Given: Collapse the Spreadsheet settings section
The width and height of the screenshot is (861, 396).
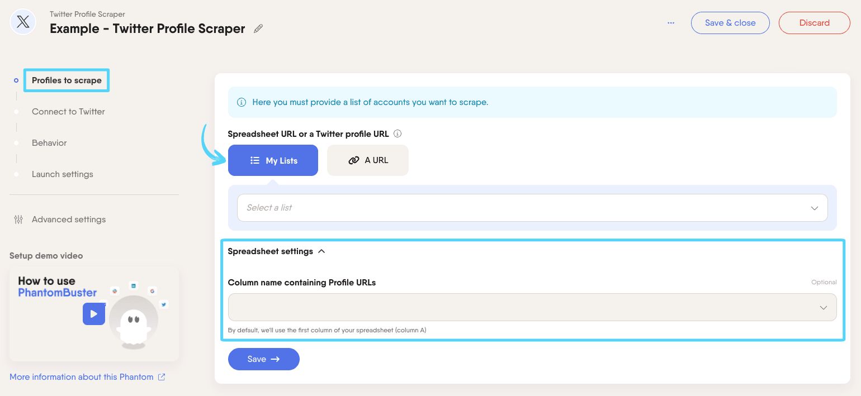Looking at the screenshot, I should (321, 251).
